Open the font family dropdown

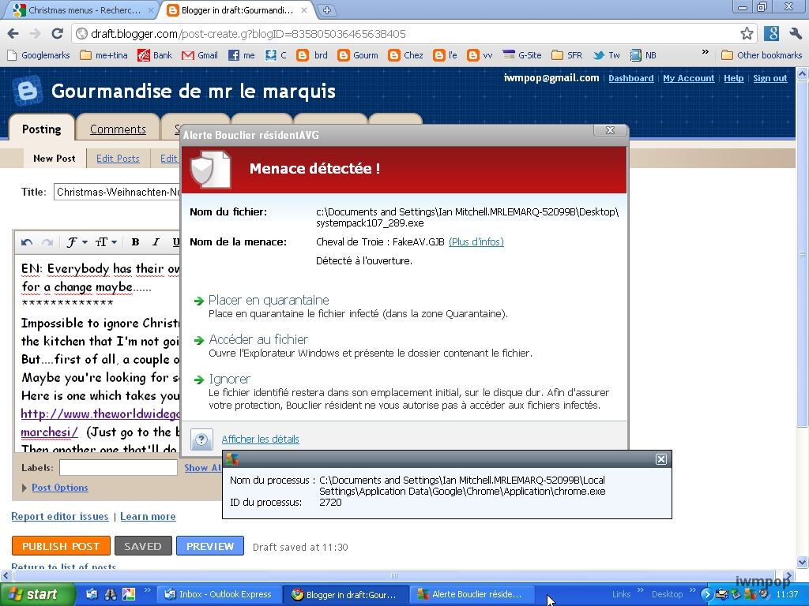click(x=77, y=242)
